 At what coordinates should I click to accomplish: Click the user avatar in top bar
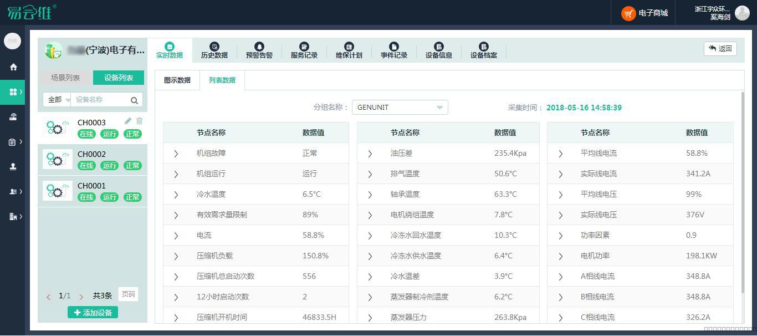741,13
